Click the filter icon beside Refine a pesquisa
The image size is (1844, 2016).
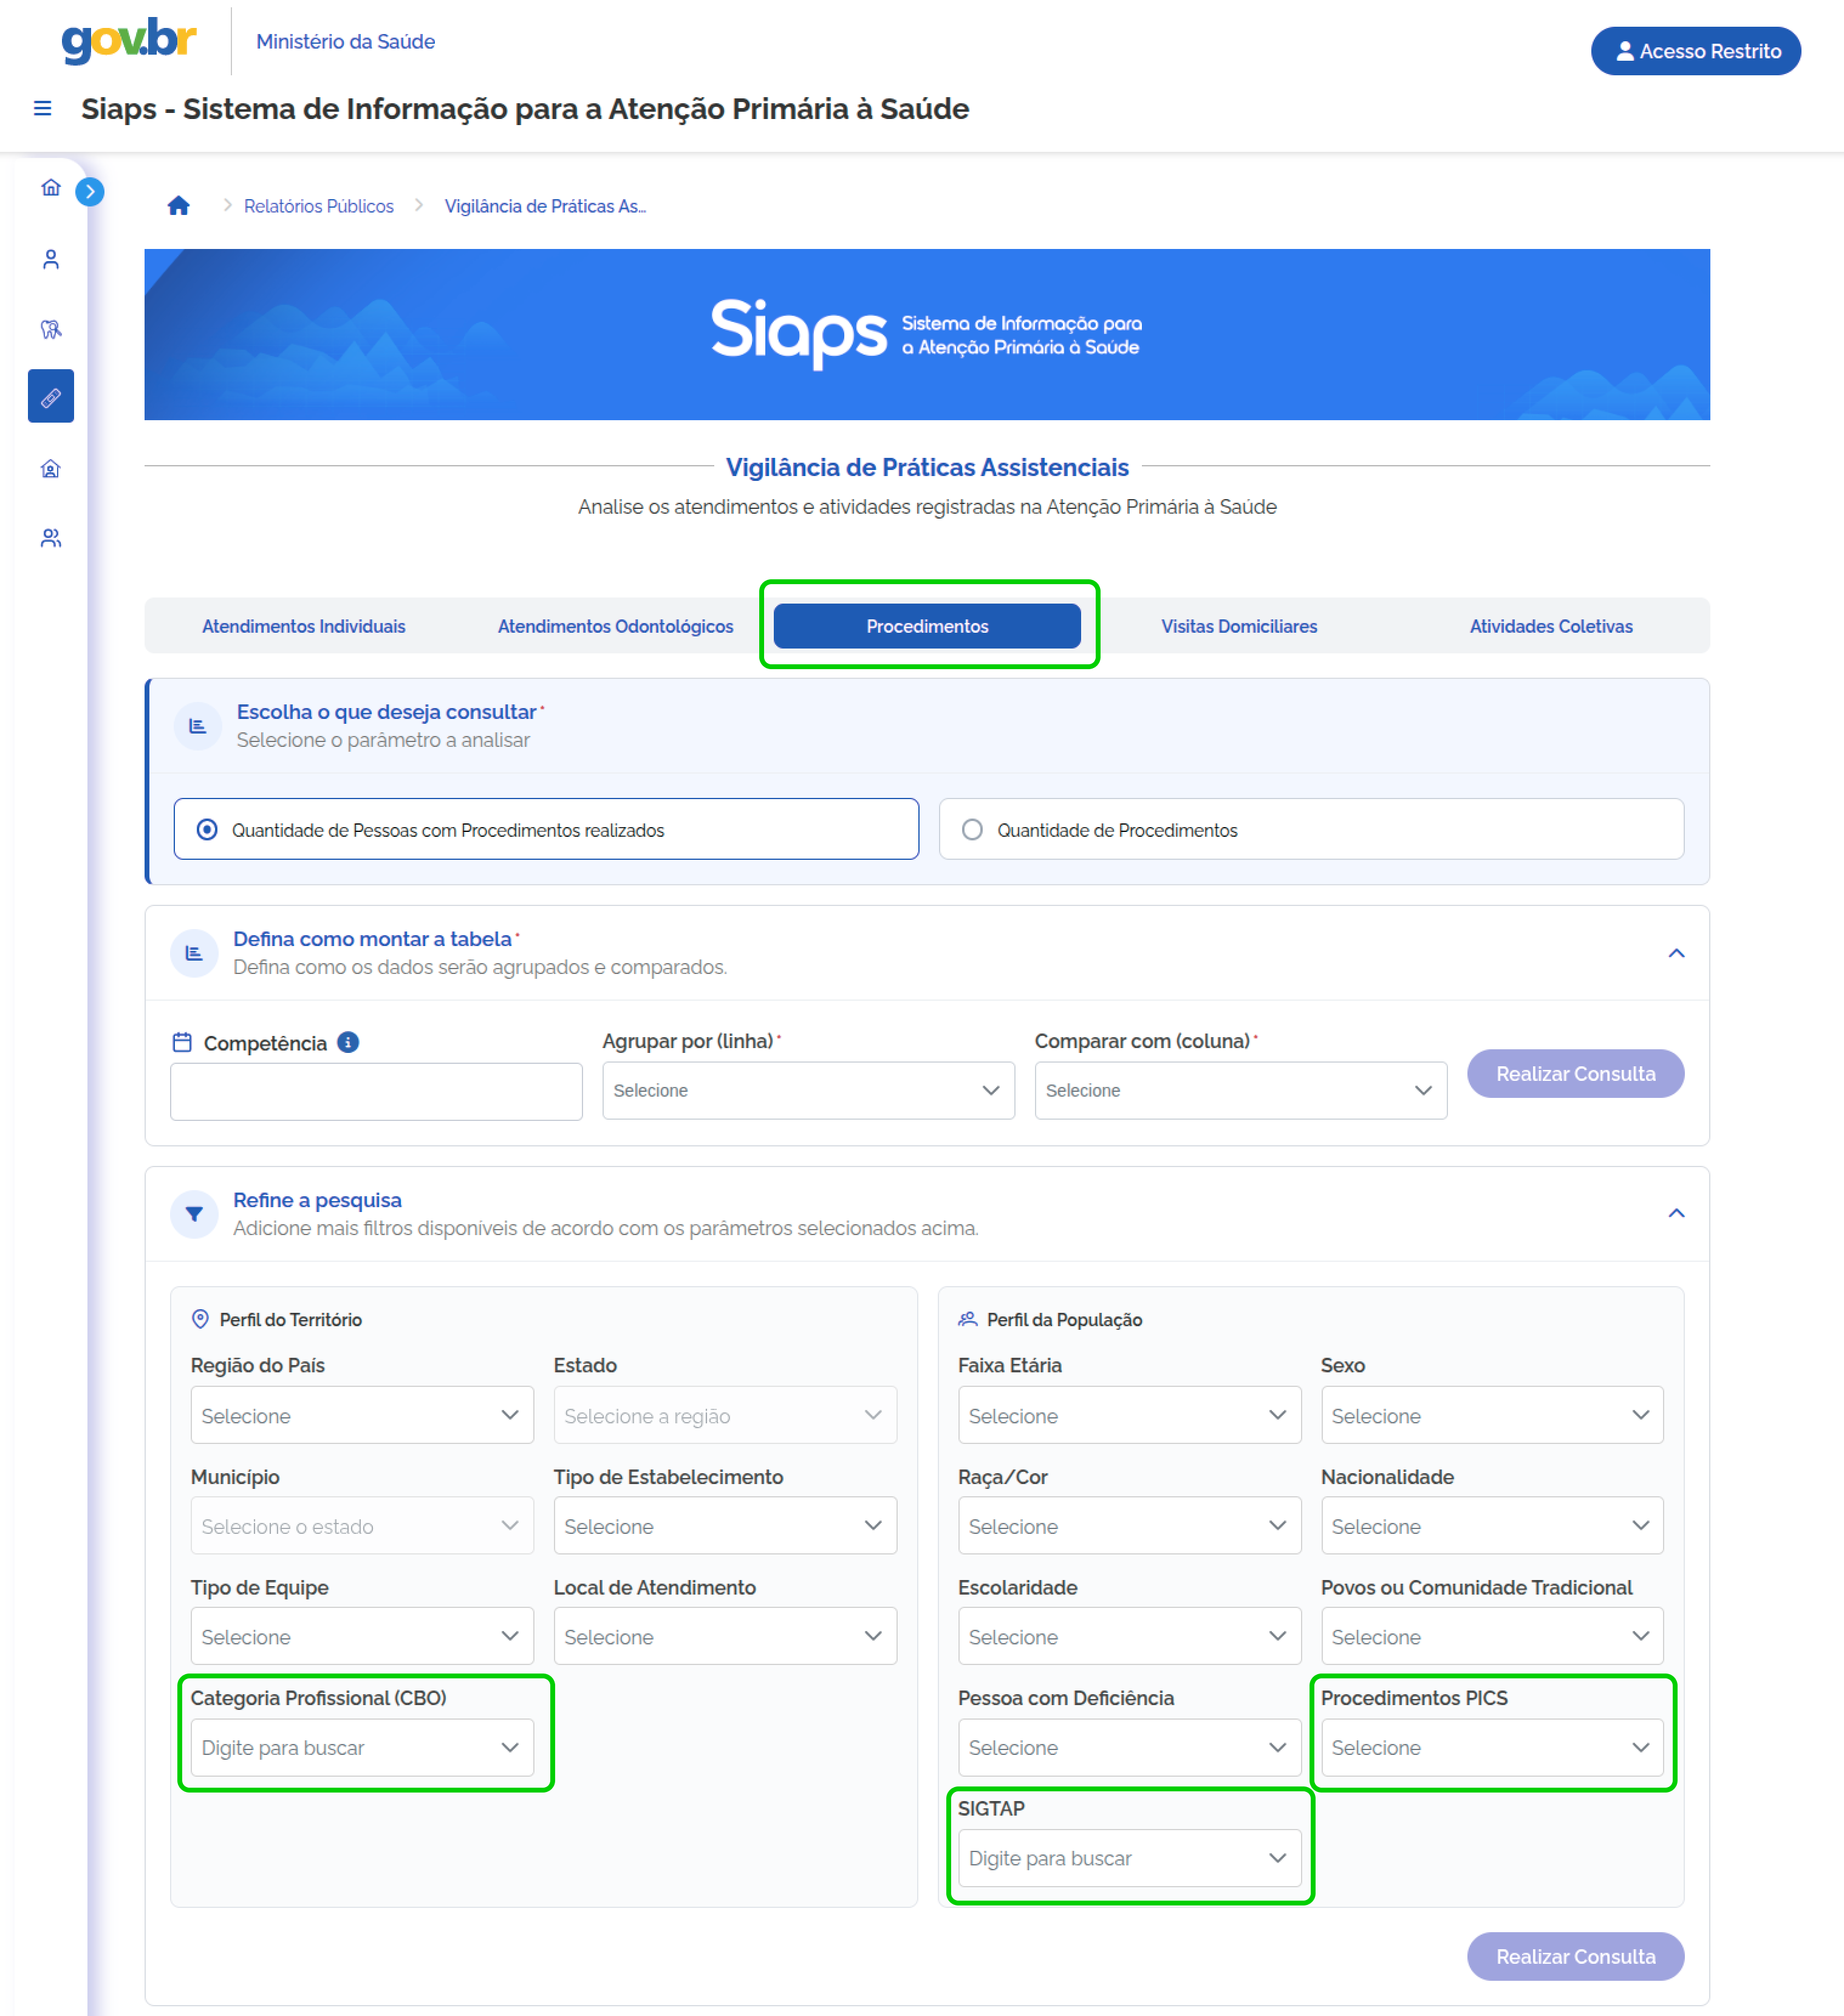[194, 1214]
